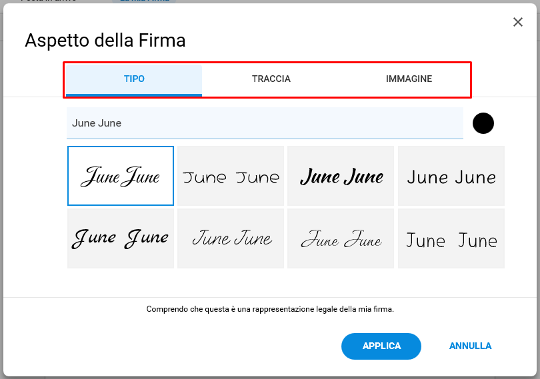Select the thin slanted script signature style
Screen dimensions: 540x379
point(231,238)
